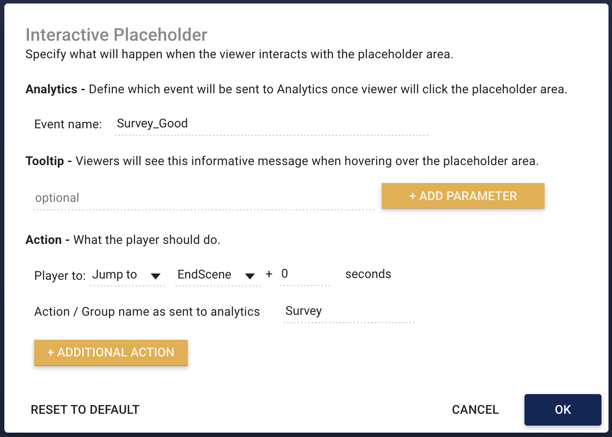
Task: Click the Player to label
Action: [x=60, y=276]
